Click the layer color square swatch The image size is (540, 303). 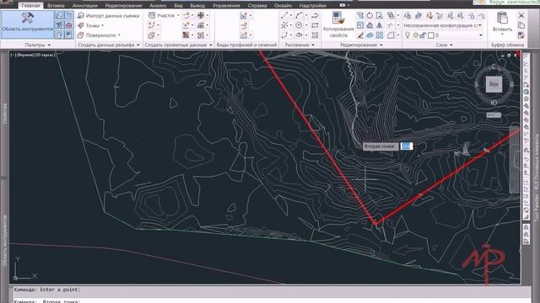430,35
